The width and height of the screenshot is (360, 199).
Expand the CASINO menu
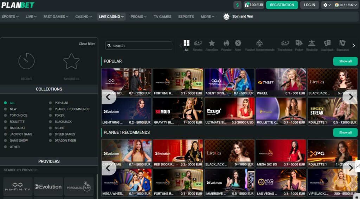pos(84,16)
